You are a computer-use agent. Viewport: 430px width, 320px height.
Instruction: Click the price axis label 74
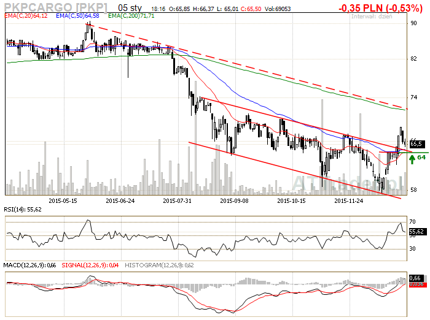(413, 97)
